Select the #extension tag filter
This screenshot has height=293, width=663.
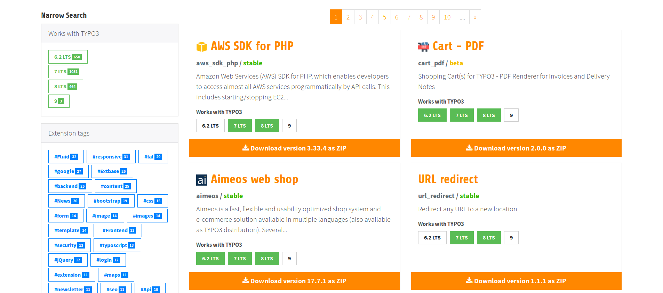click(72, 275)
